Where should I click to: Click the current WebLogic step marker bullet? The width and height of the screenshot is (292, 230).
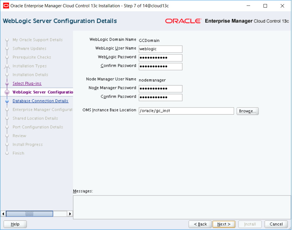[x=7, y=92]
